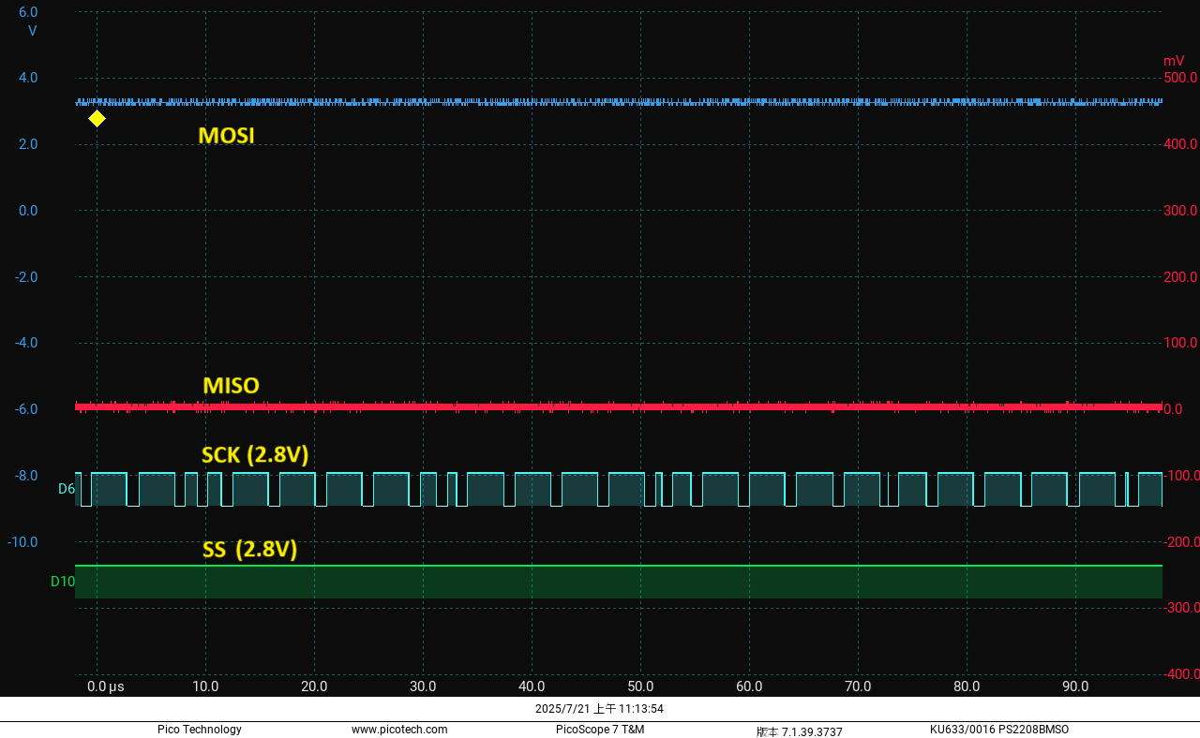Screen dimensions: 1200x738
Task: Click the white 10.0 time axis label
Action: (x=205, y=686)
